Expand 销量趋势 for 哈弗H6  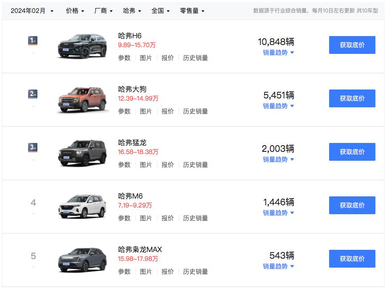[278, 53]
